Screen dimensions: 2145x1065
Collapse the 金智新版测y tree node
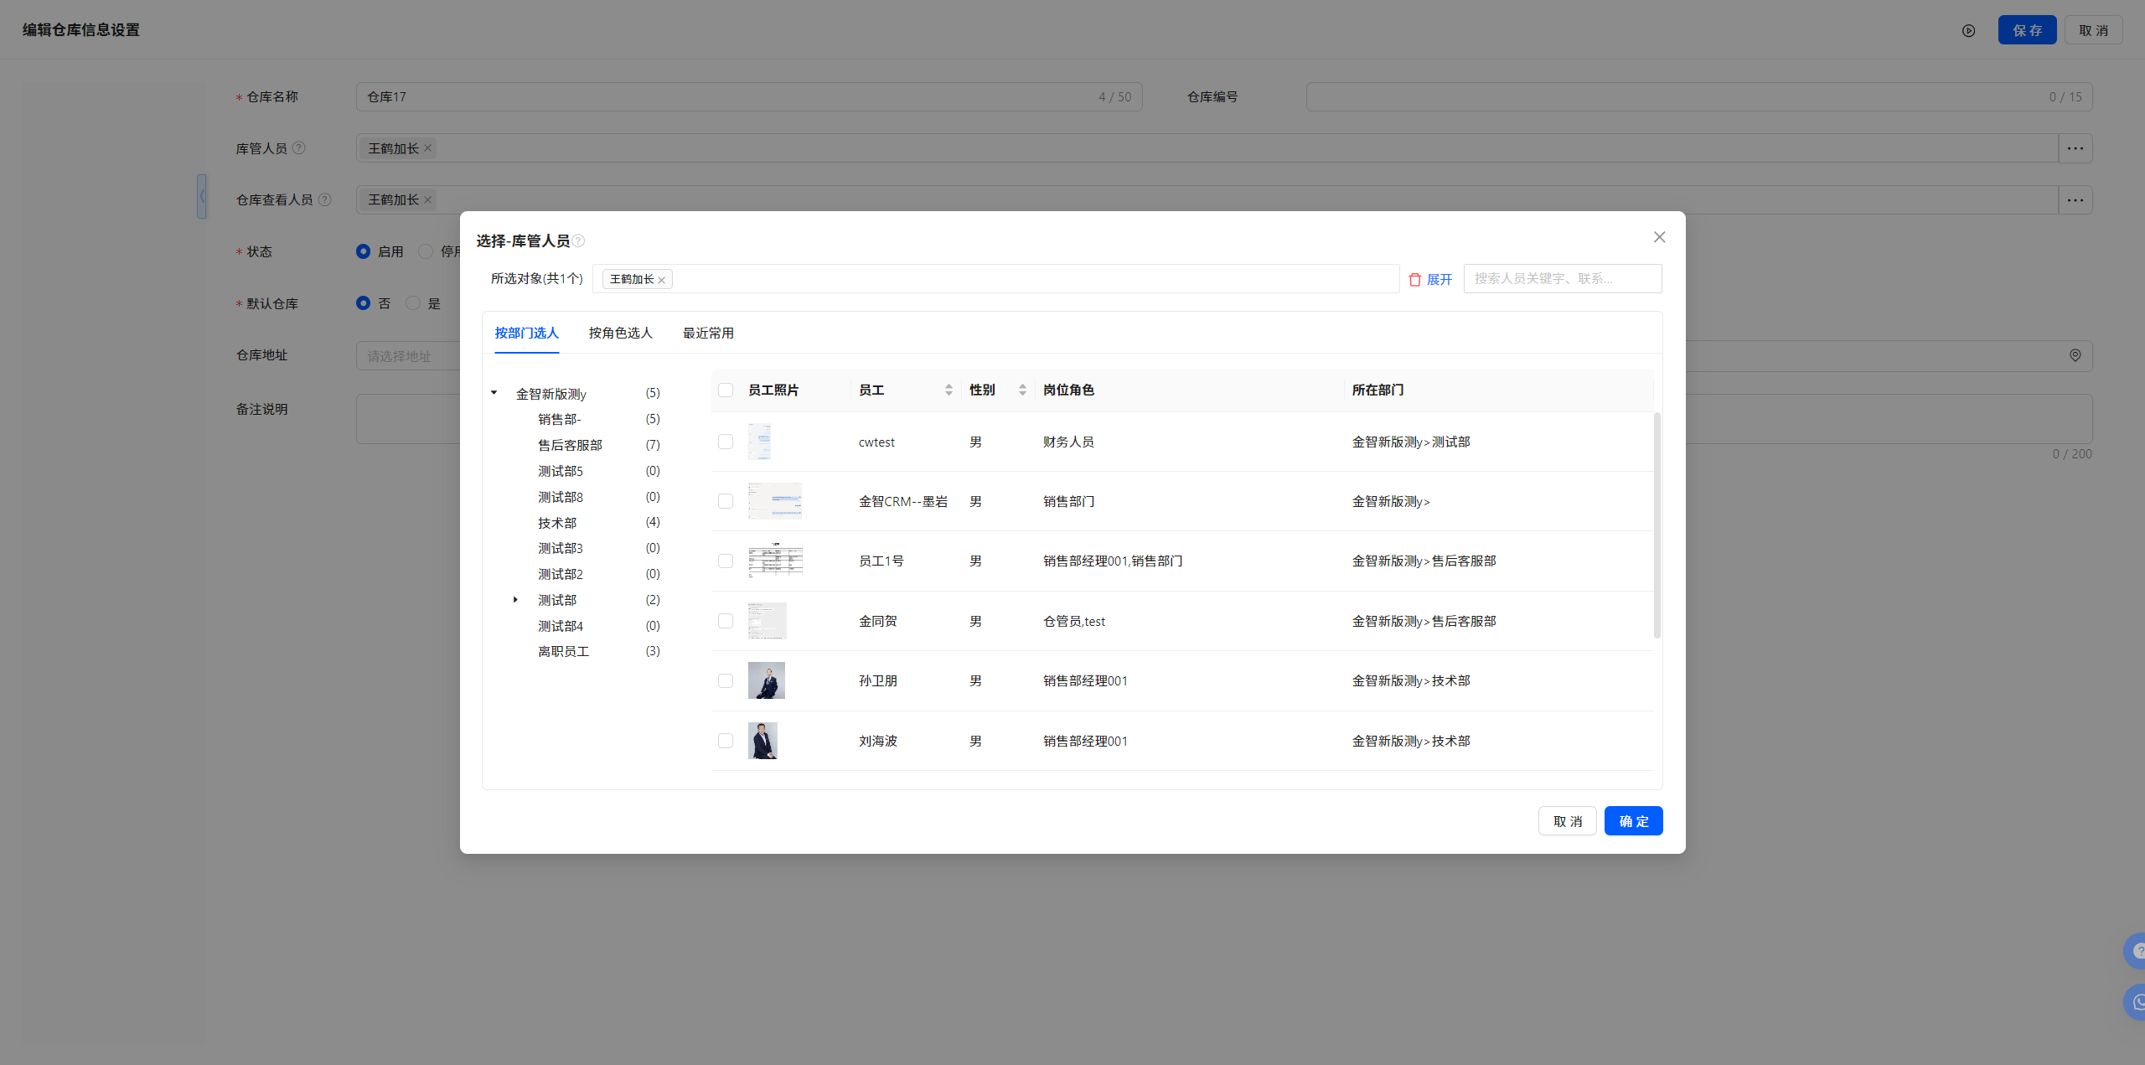click(x=494, y=393)
